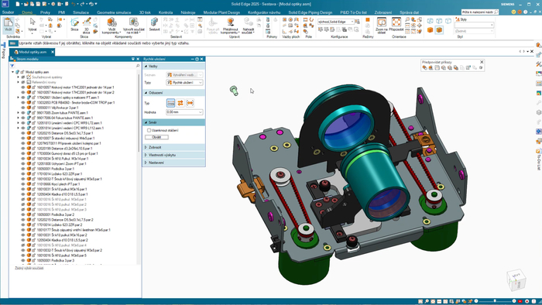The width and height of the screenshot is (542, 305).
Task: Open the Kontrola ribbon tab
Action: 166,12
